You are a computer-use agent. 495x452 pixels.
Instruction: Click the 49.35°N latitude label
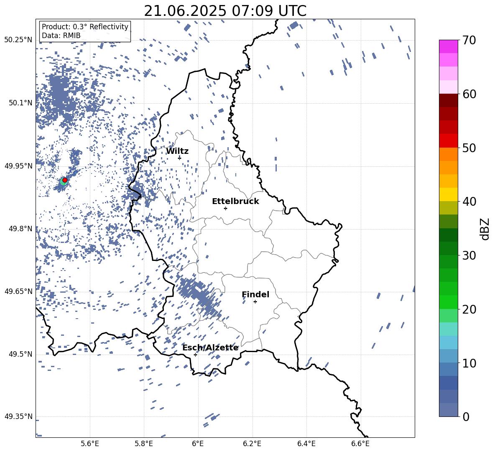pyautogui.click(x=18, y=416)
